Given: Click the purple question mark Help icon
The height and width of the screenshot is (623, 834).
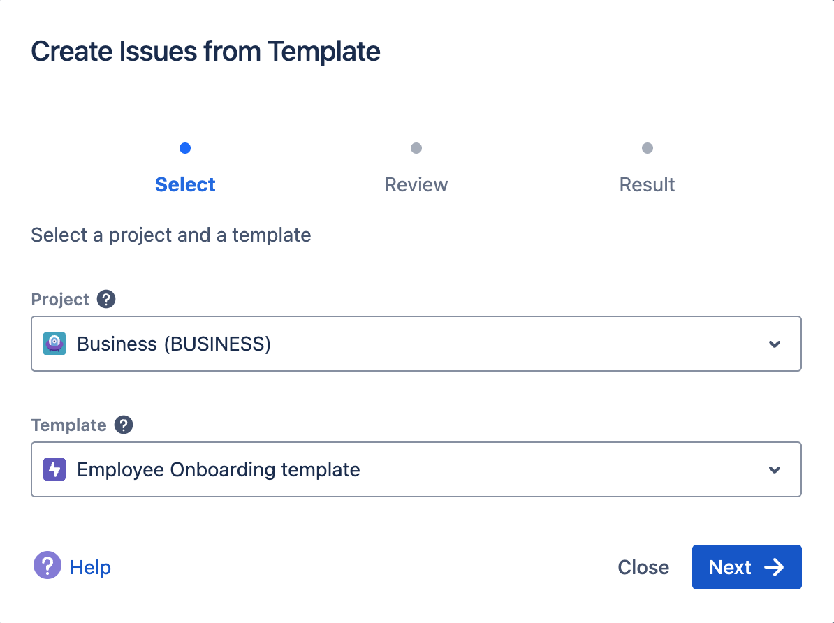Looking at the screenshot, I should pyautogui.click(x=47, y=566).
